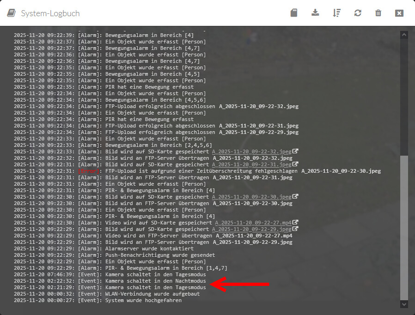Open link A_2025-11-20_09-22-29.jpeg saved on SD card

pyautogui.click(x=252, y=229)
